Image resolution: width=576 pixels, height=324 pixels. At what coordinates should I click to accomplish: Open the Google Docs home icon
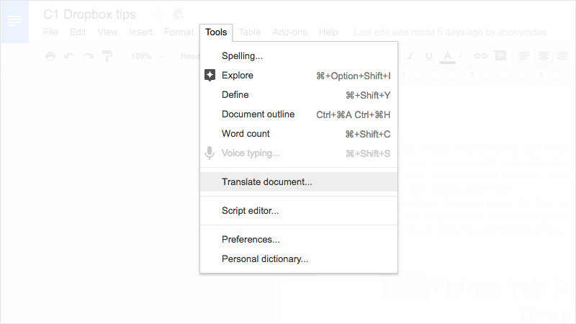(14, 22)
